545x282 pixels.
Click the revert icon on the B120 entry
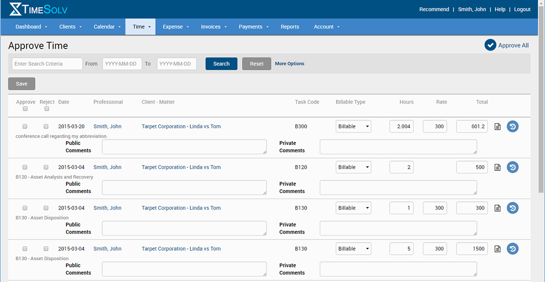513,167
